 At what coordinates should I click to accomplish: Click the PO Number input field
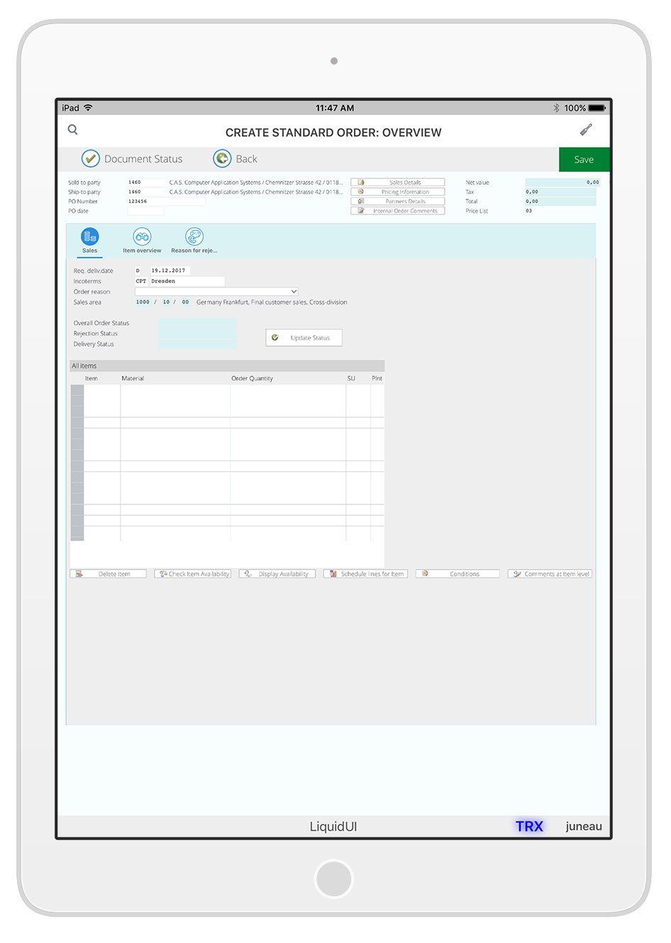point(166,202)
